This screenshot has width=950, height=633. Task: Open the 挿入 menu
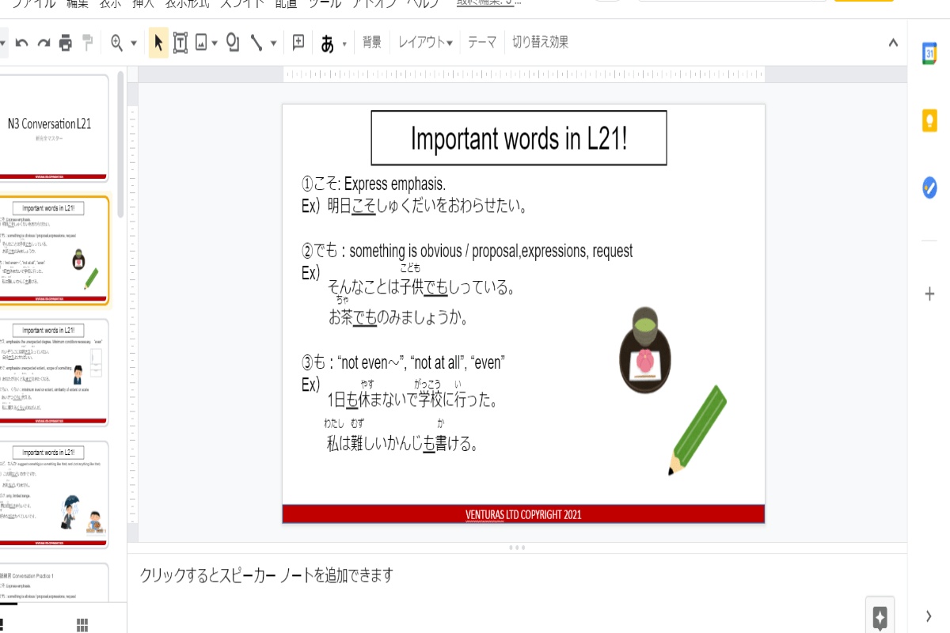coord(143,4)
